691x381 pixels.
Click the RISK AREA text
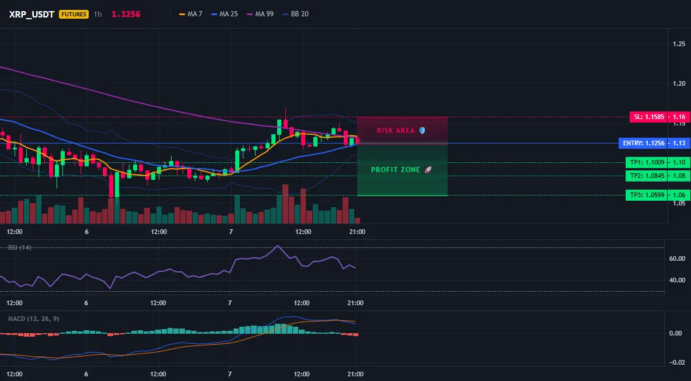click(396, 130)
